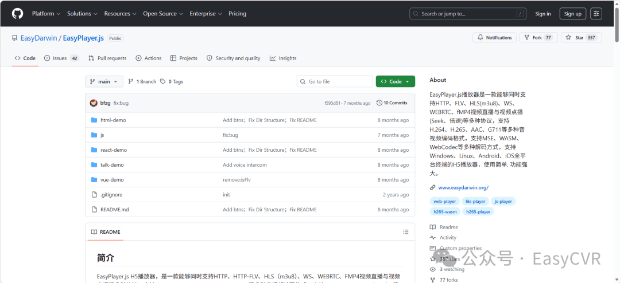Open the f593d81 commit hash
The image size is (620, 283).
(x=331, y=103)
